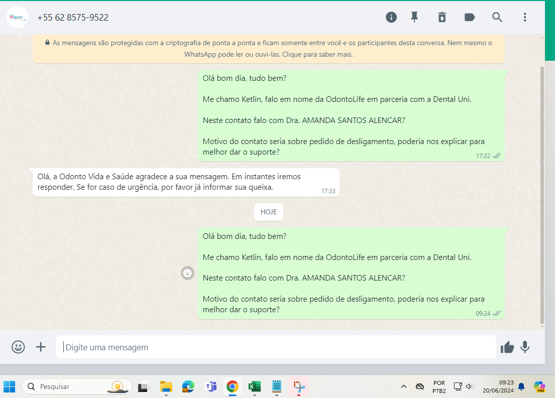The image size is (555, 398).
Task: Open notifications bell icon
Action: pos(521,386)
